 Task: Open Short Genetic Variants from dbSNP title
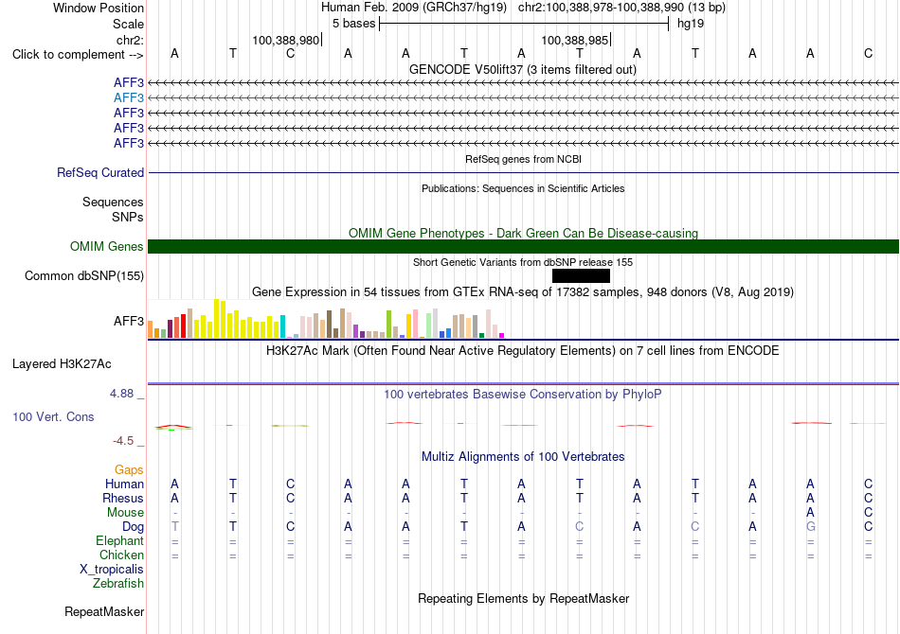point(523,262)
